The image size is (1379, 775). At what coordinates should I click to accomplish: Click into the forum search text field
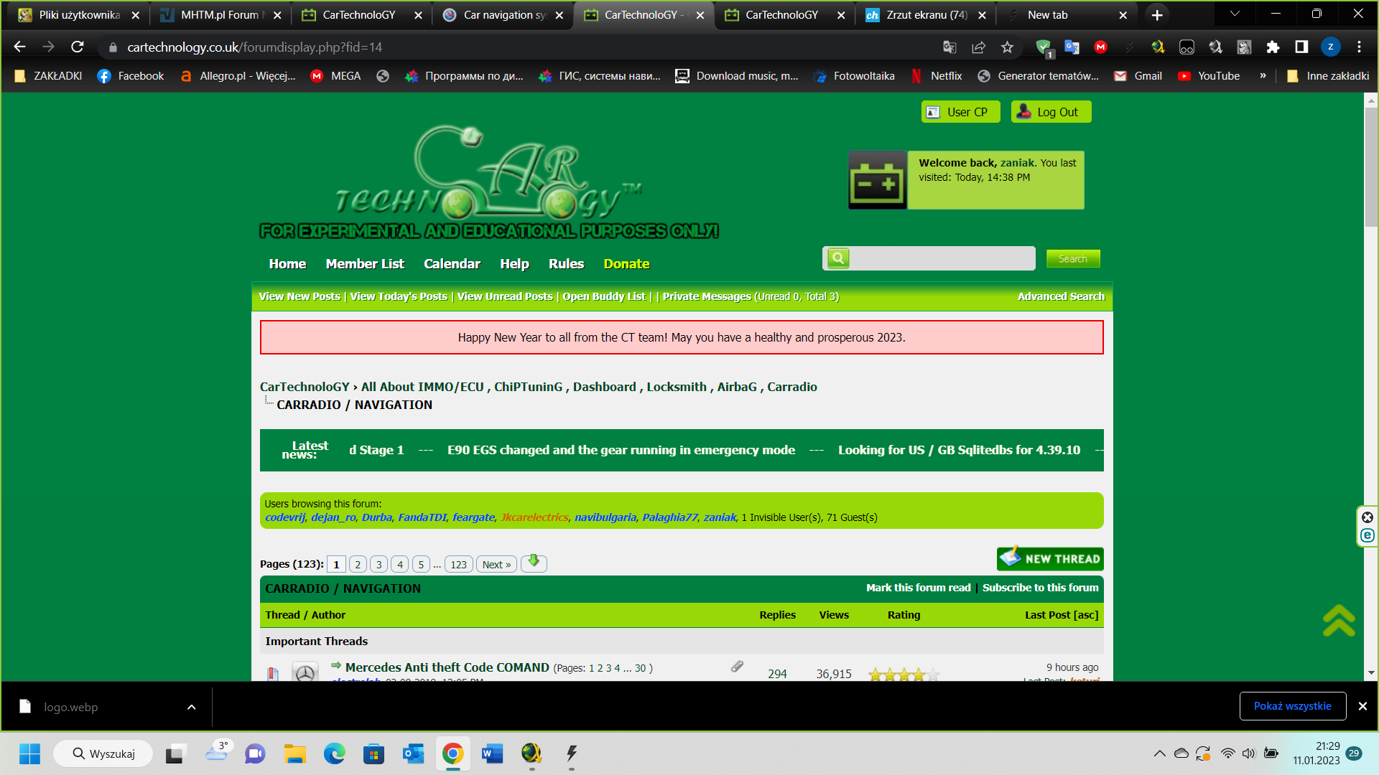pos(942,258)
